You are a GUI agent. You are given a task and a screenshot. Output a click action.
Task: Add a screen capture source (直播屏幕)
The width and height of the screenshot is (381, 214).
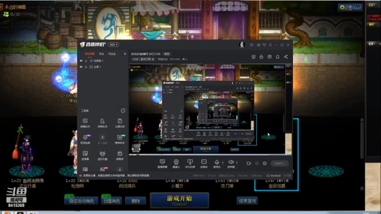tap(162, 164)
